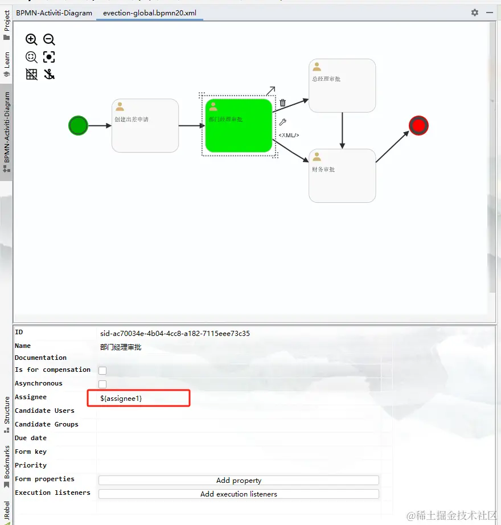Open the Structure side tool window
Viewport: 501px width, 525px height.
(6, 415)
